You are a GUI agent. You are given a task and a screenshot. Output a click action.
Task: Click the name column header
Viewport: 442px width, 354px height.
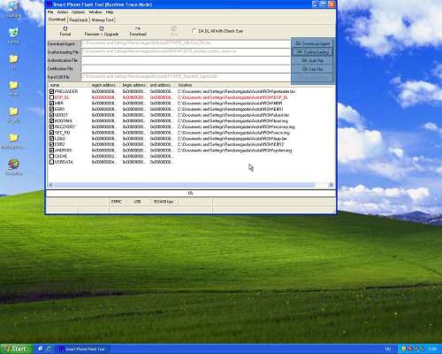pos(69,85)
